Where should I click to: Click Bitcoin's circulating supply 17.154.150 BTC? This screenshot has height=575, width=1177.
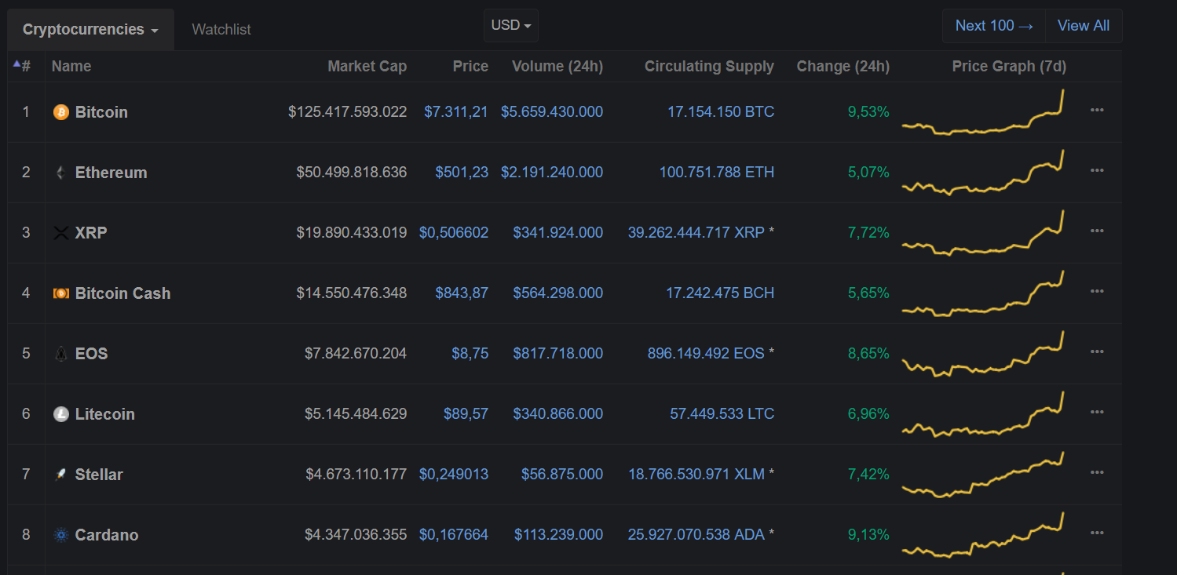click(721, 112)
